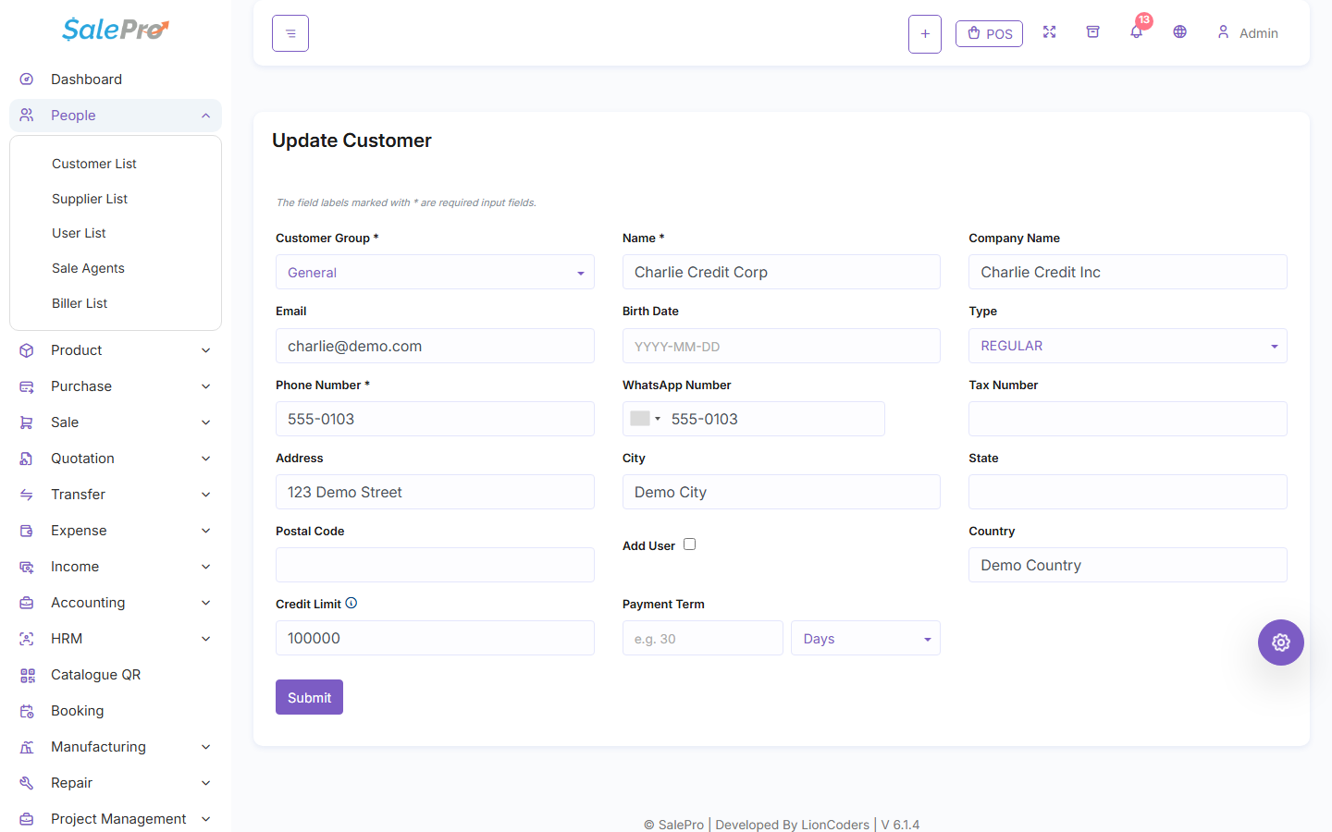
Task: Open the floating settings gear button
Action: (x=1281, y=642)
